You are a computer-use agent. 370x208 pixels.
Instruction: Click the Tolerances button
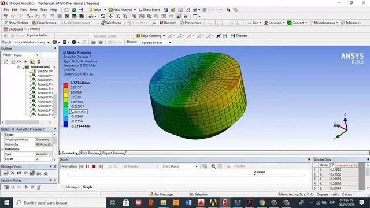click(351, 23)
